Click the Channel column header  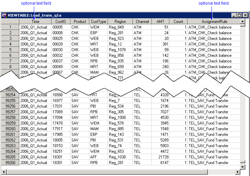pyautogui.click(x=142, y=22)
